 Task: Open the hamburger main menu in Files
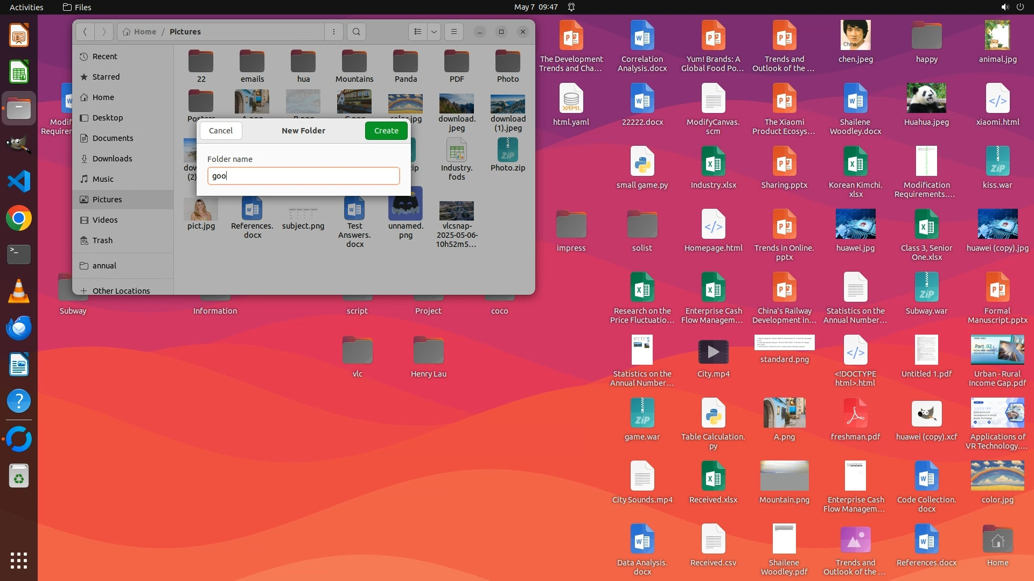[454, 32]
